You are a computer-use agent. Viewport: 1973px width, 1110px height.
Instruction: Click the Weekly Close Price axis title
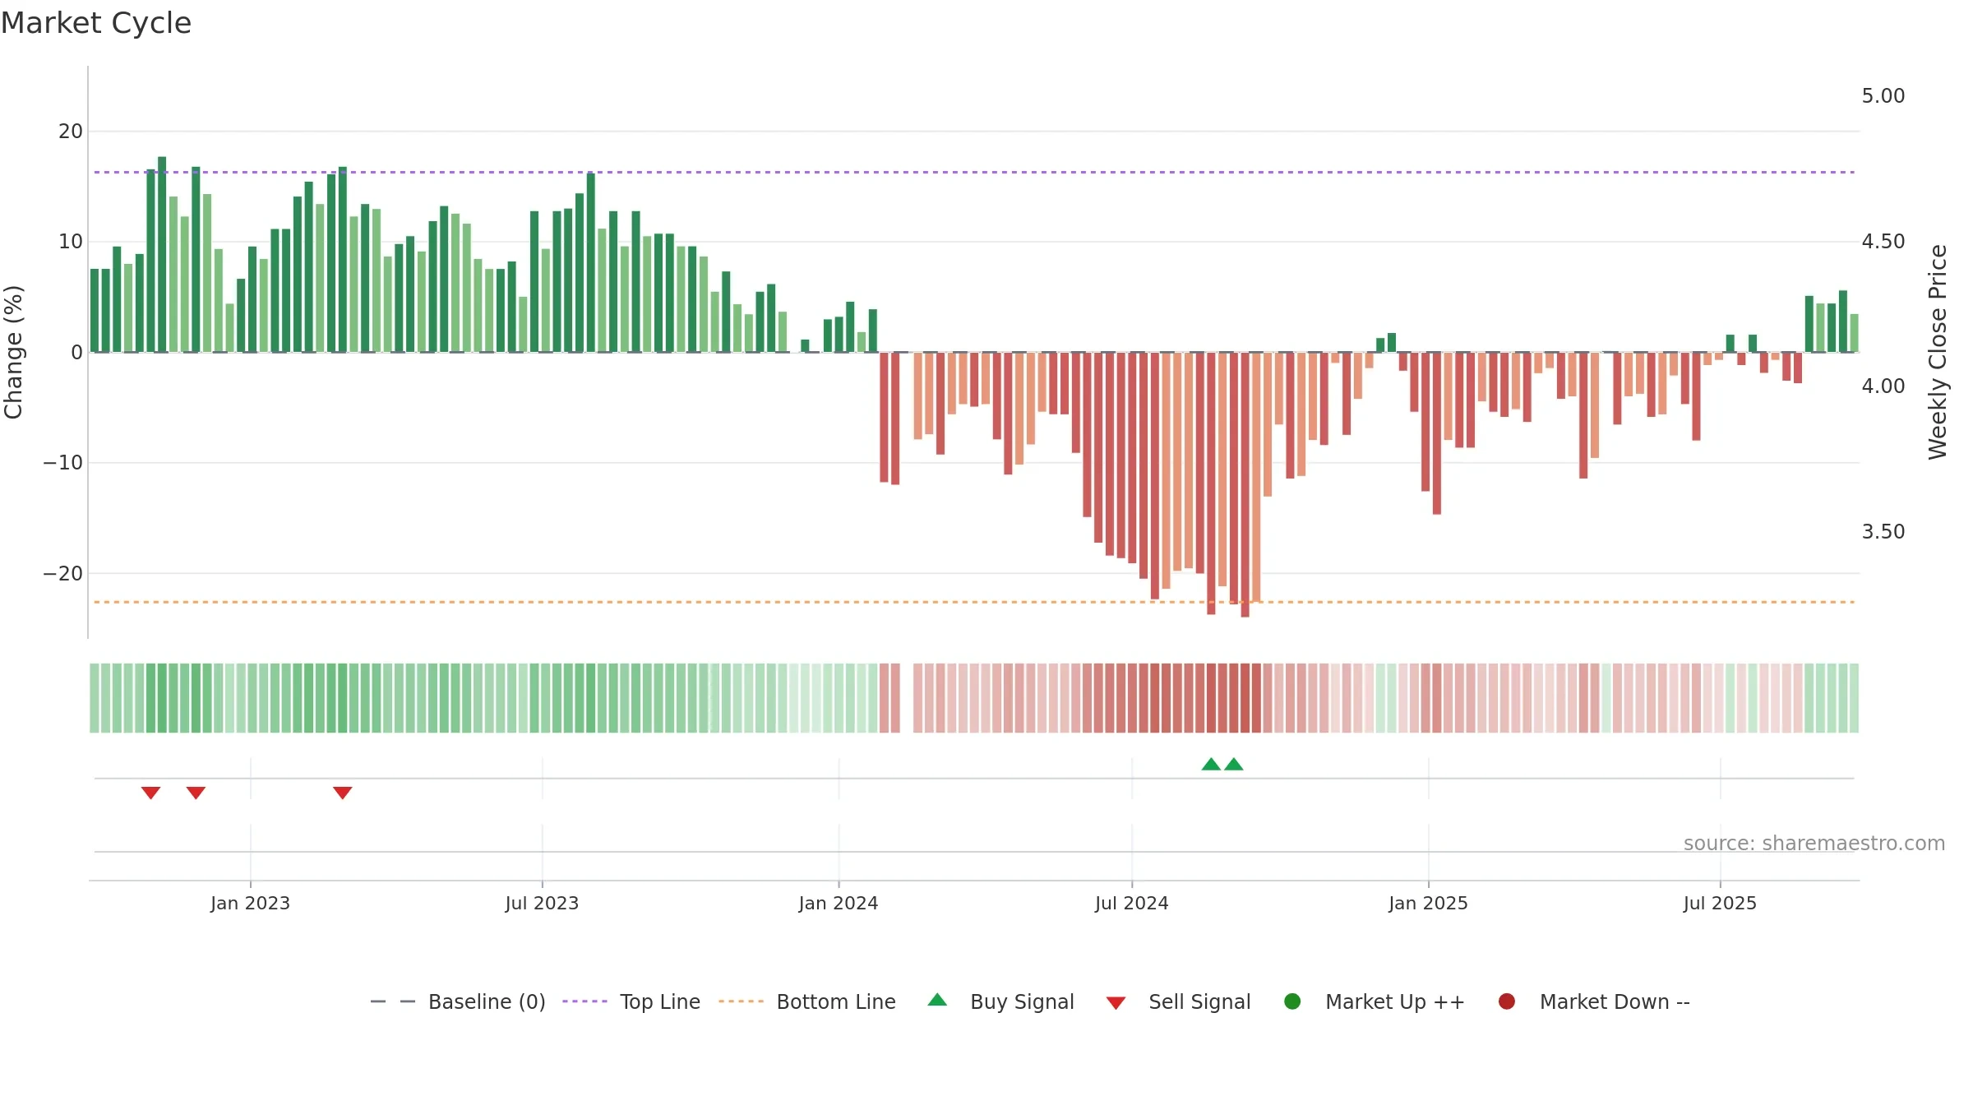(1938, 352)
